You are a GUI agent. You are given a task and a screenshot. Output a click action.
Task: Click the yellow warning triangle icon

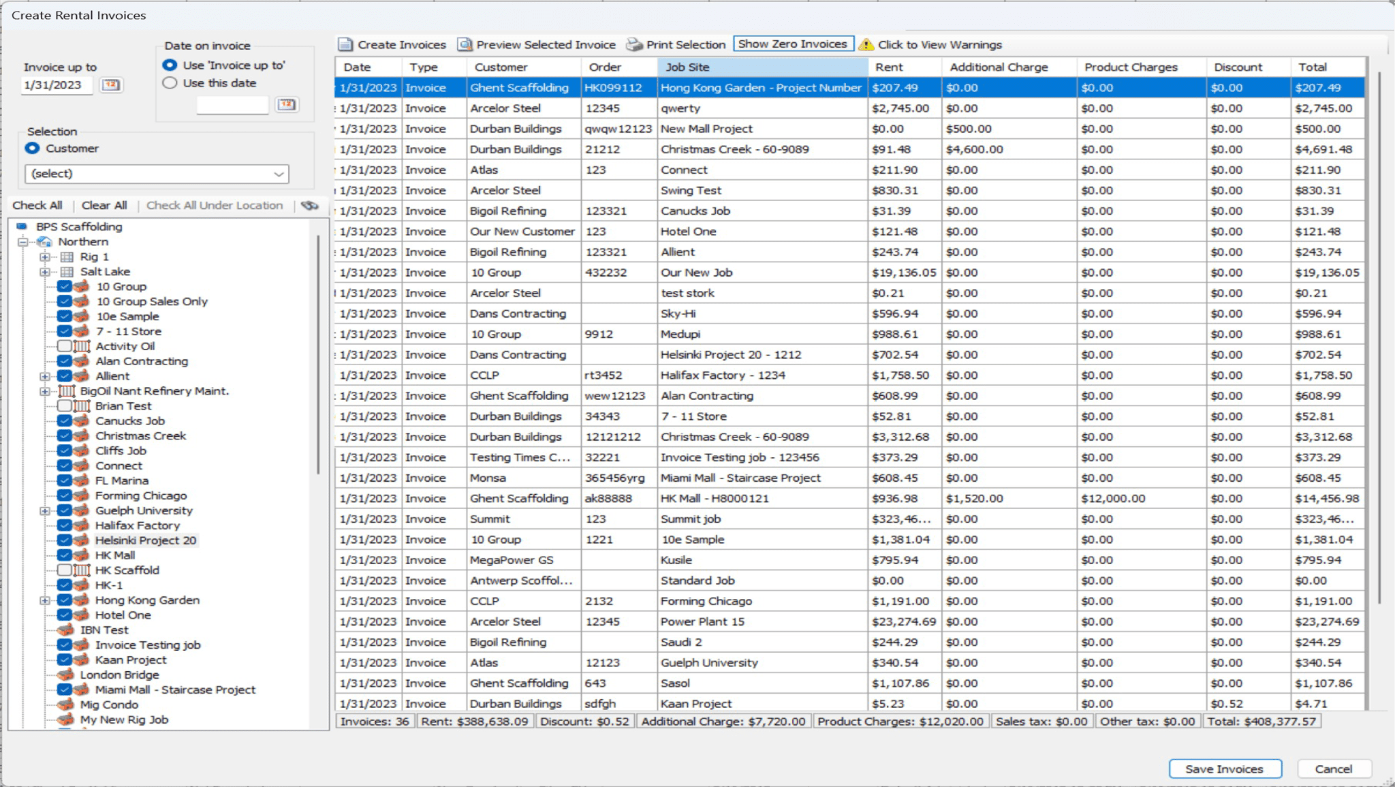866,45
